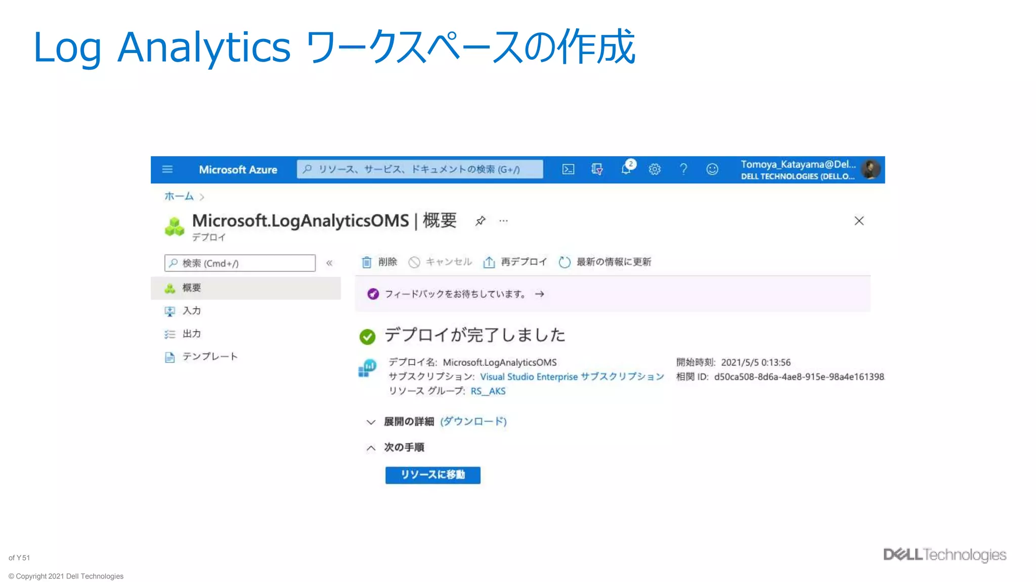Open the directory and subscription filter icon

597,169
